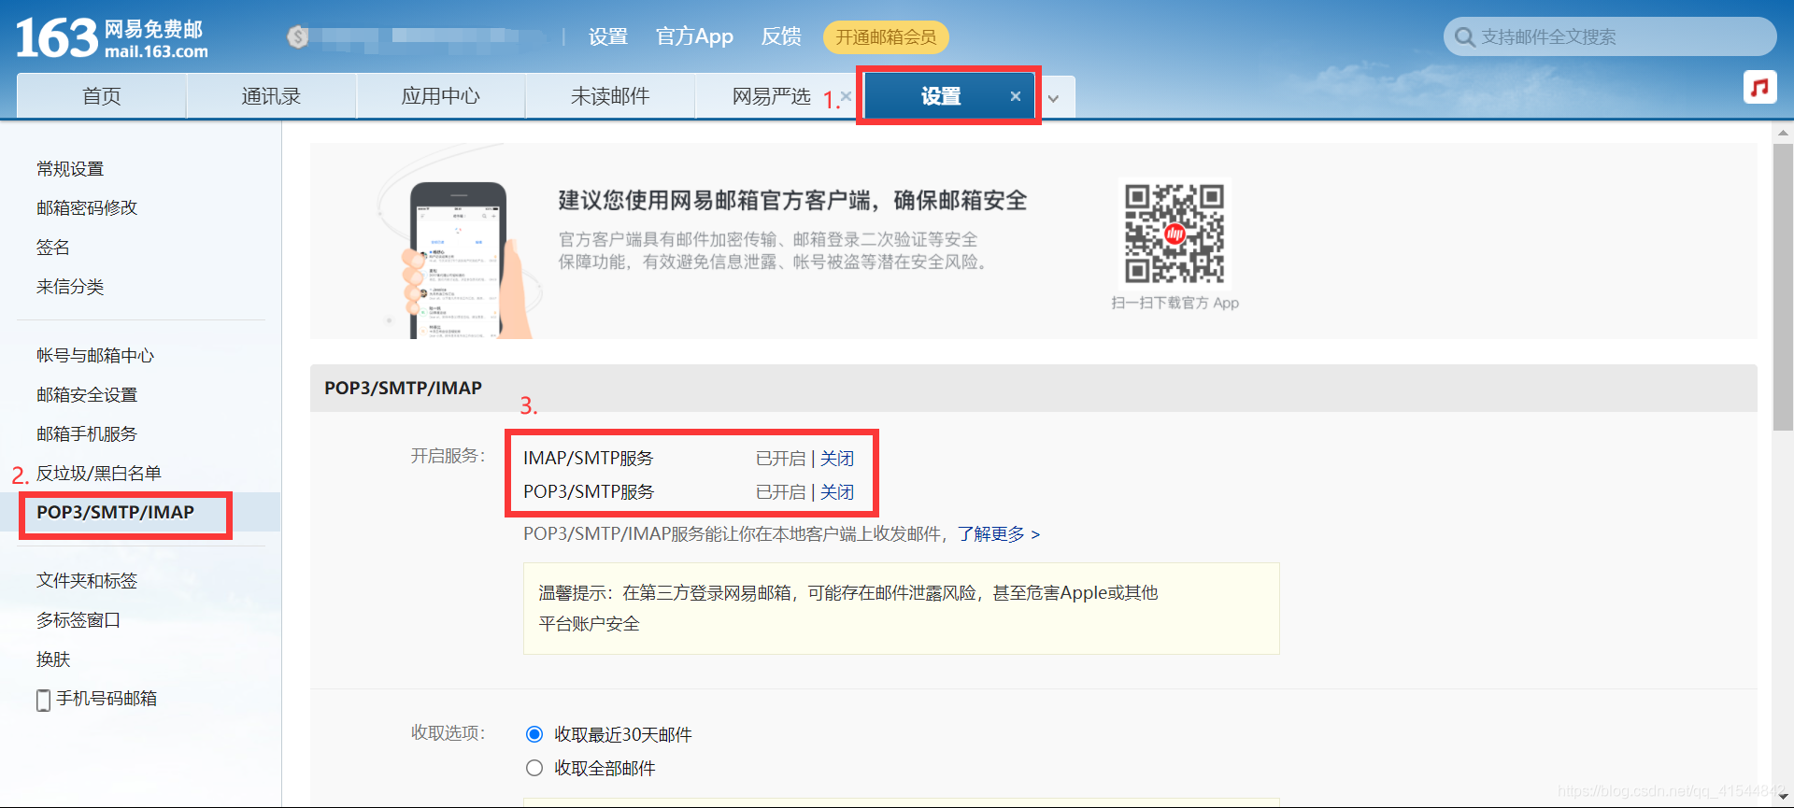Image resolution: width=1794 pixels, height=808 pixels.
Task: Click the 设置 link in header
Action: tap(608, 36)
